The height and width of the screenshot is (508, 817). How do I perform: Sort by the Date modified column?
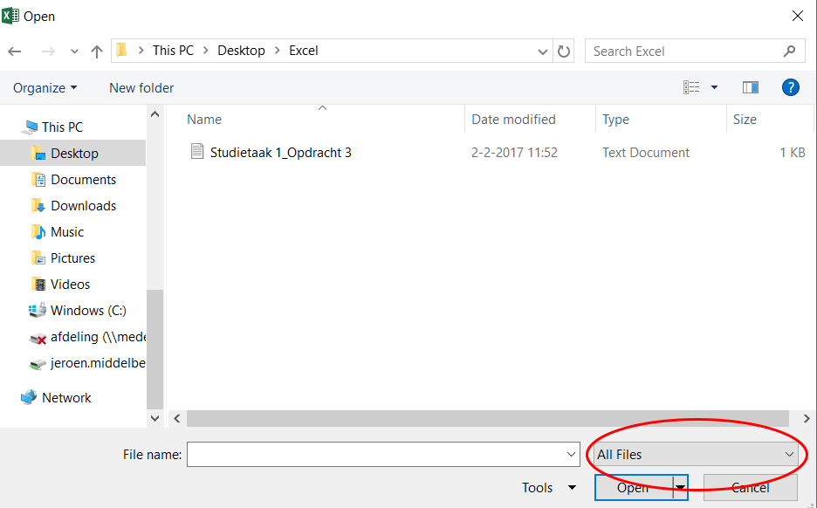tap(513, 120)
